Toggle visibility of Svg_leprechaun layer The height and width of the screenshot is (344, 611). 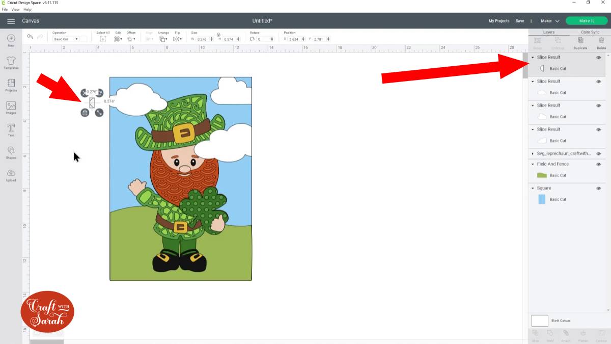click(x=598, y=153)
